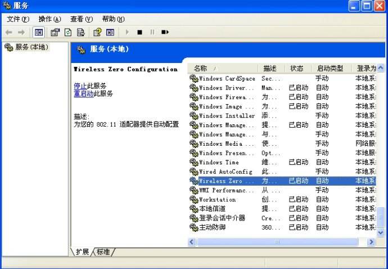Sort by the 状态 column header

pyautogui.click(x=297, y=68)
